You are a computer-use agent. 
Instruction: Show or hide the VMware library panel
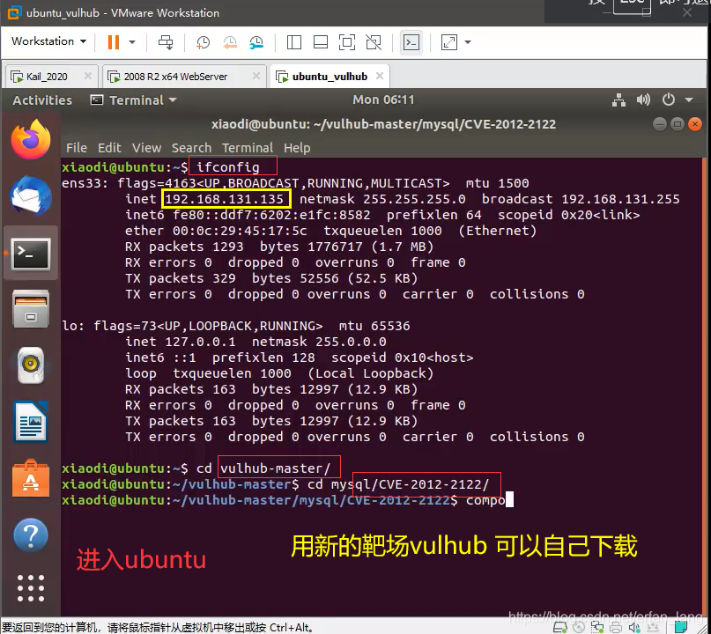[x=294, y=42]
